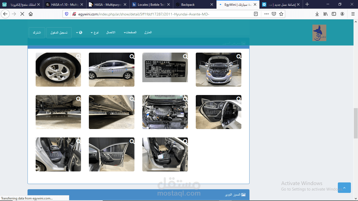
Task: Magnify the open-hood front car photo
Action: [239, 56]
